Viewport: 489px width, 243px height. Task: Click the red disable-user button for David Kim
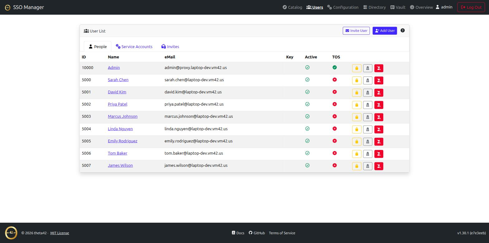click(x=379, y=92)
